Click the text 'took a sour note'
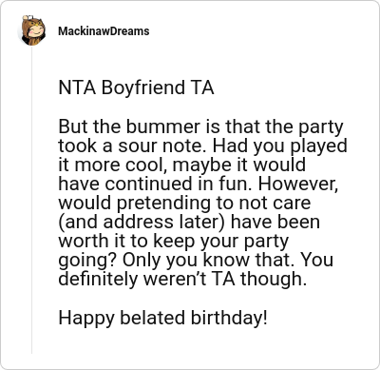The image size is (380, 370). tap(133, 146)
